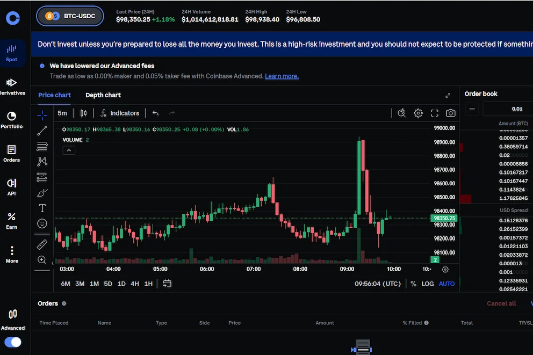Toggle LOG scale on chart
The width and height of the screenshot is (533, 355).
coord(428,284)
